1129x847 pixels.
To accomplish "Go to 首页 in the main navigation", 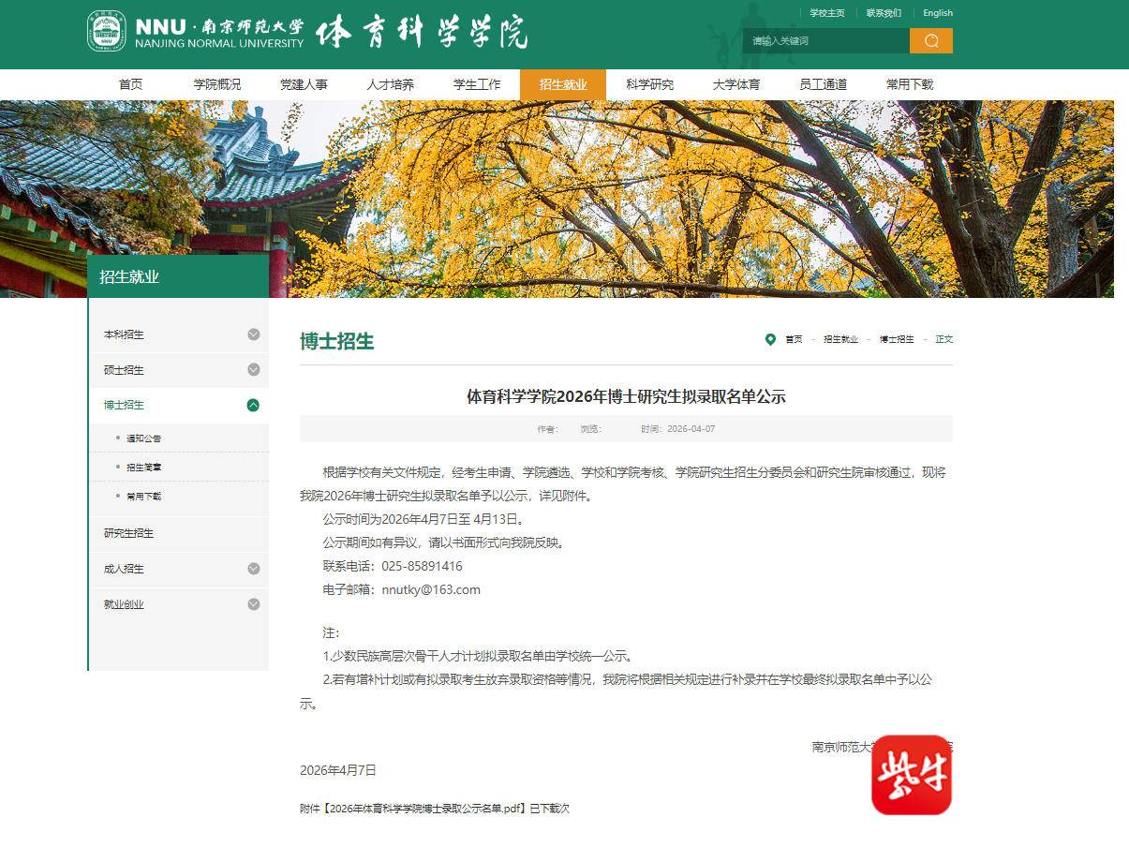I will point(131,84).
